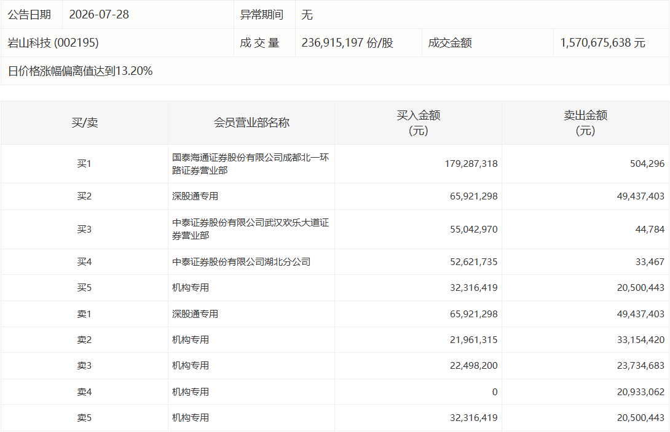670x432 pixels.
Task: Select buy amount 52,621,735
Action: click(473, 262)
